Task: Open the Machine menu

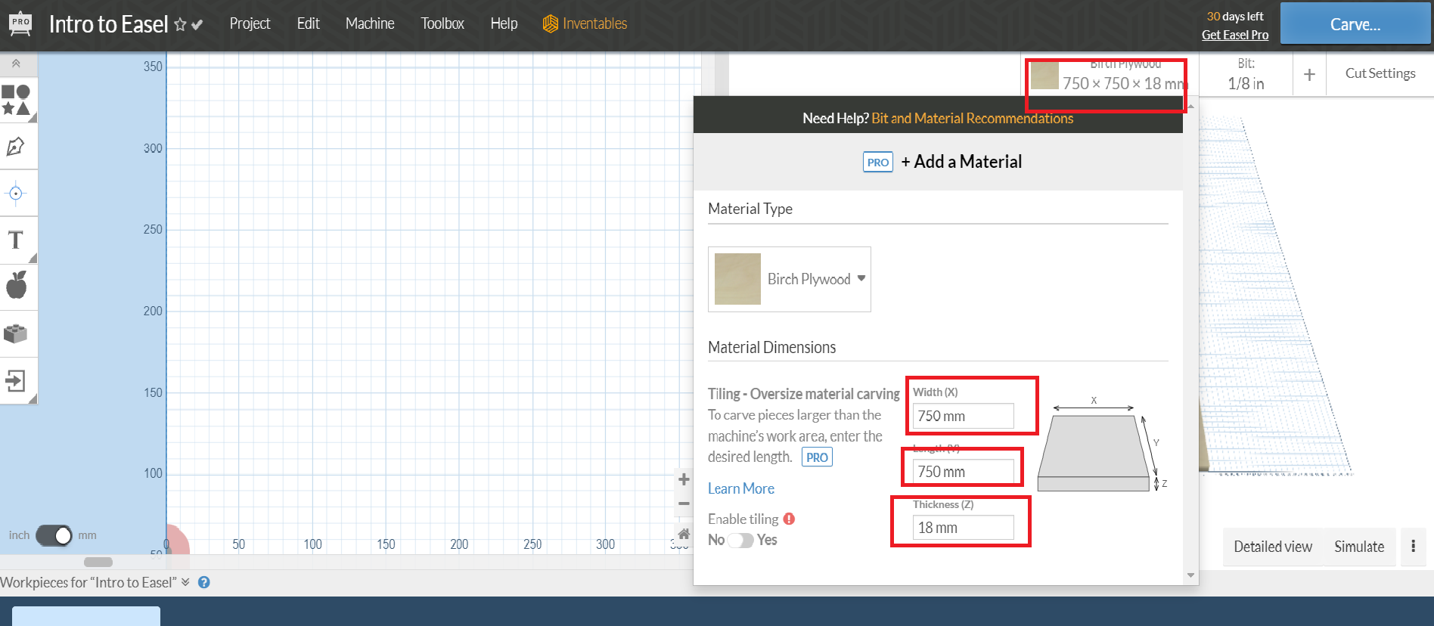Action: 370,23
